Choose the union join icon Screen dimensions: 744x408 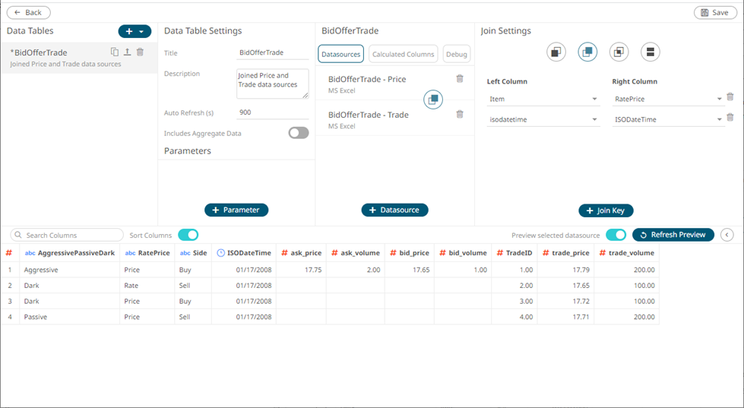[650, 52]
